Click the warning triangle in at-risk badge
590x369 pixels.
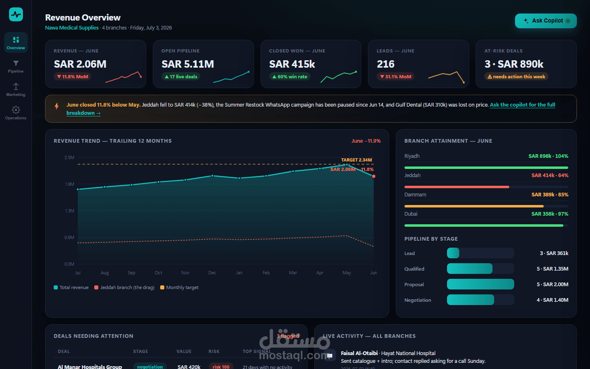tap(490, 77)
